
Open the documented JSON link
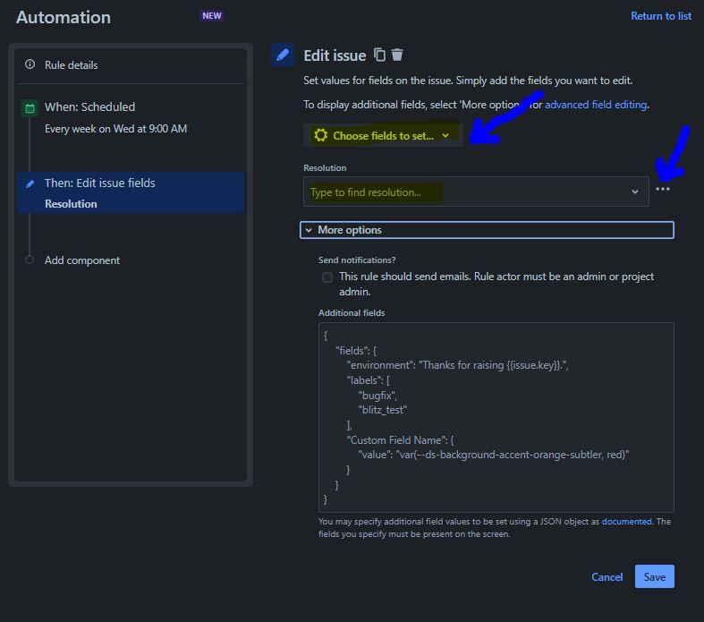pos(626,522)
